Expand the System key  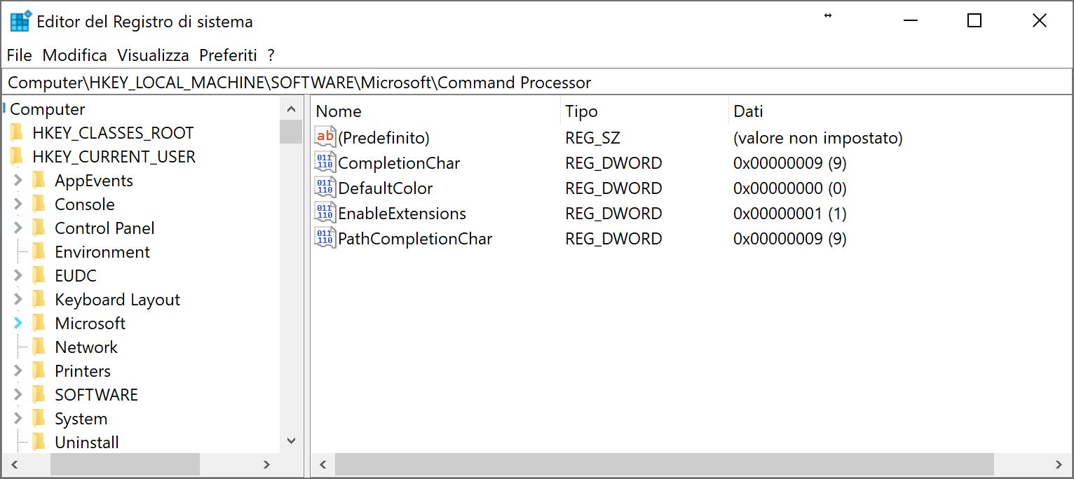[x=18, y=419]
